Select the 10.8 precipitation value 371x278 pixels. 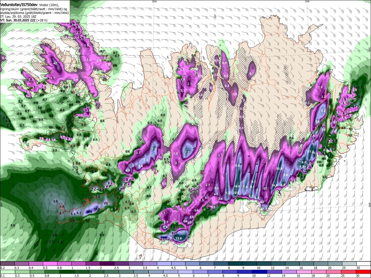279,169
